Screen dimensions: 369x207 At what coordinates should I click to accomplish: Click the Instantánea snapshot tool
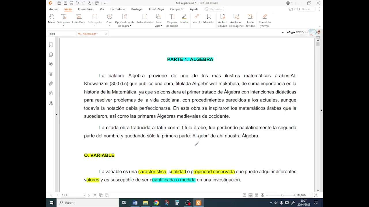[x=79, y=19]
